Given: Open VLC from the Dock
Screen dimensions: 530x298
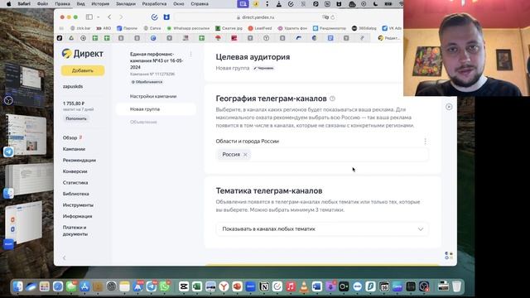Looking at the screenshot, I should coord(304,286).
